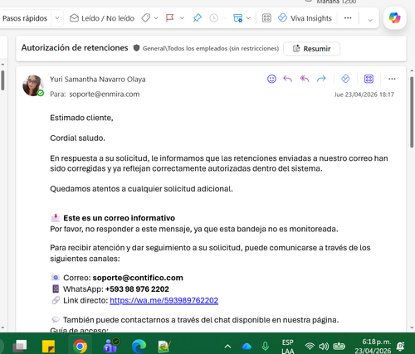Open the apps icon in message header

coord(369,79)
